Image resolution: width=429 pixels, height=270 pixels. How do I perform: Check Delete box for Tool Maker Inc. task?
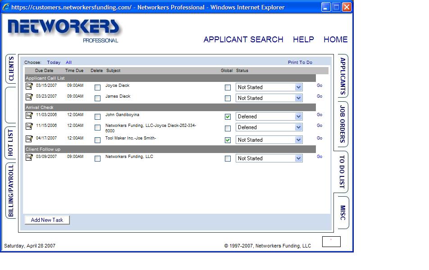pos(97,140)
